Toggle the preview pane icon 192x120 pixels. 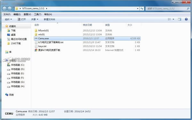(180, 19)
